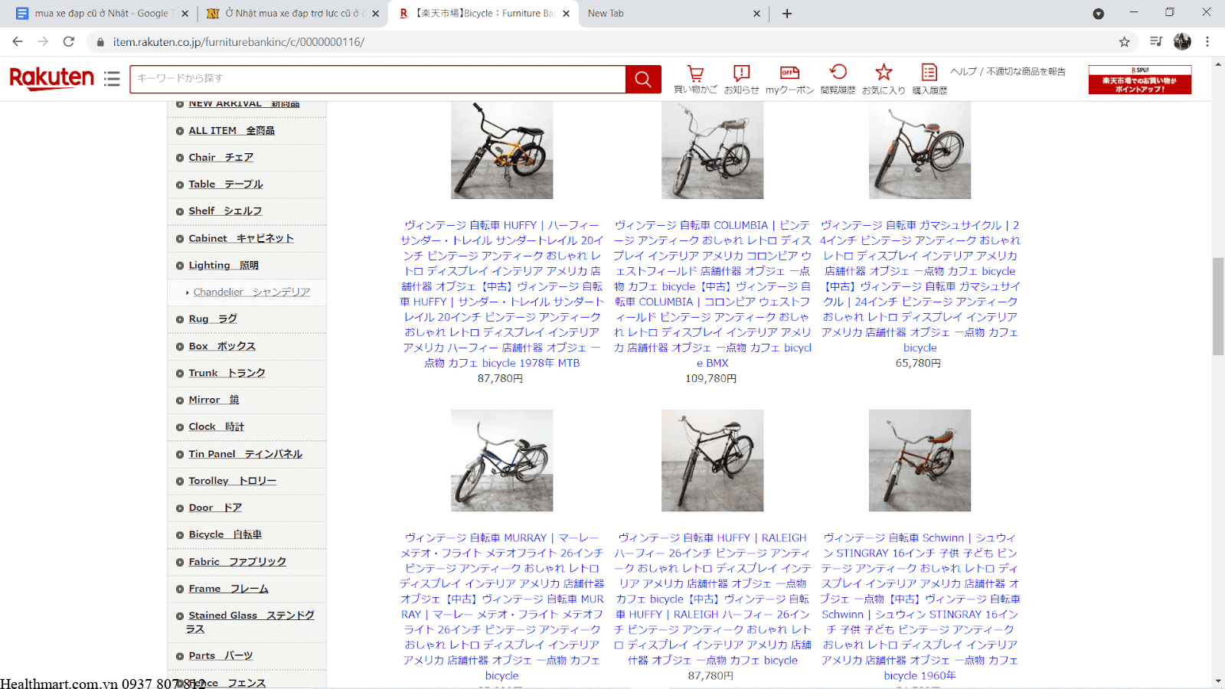Open the Chandelier シャンデリア subcategory
The image size is (1225, 689).
click(251, 292)
